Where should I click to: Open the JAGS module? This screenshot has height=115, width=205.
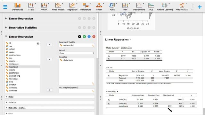pyautogui.click(x=151, y=7)
